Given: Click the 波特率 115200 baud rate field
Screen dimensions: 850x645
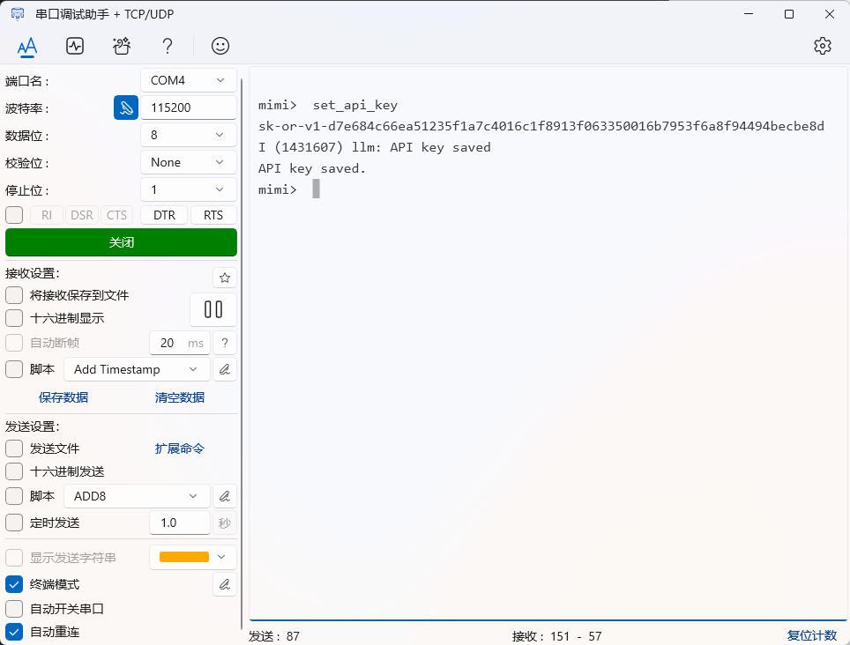Looking at the screenshot, I should pos(188,107).
